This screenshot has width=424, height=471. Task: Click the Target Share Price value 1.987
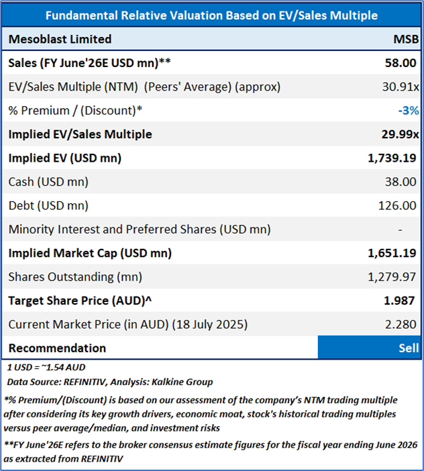click(x=401, y=301)
